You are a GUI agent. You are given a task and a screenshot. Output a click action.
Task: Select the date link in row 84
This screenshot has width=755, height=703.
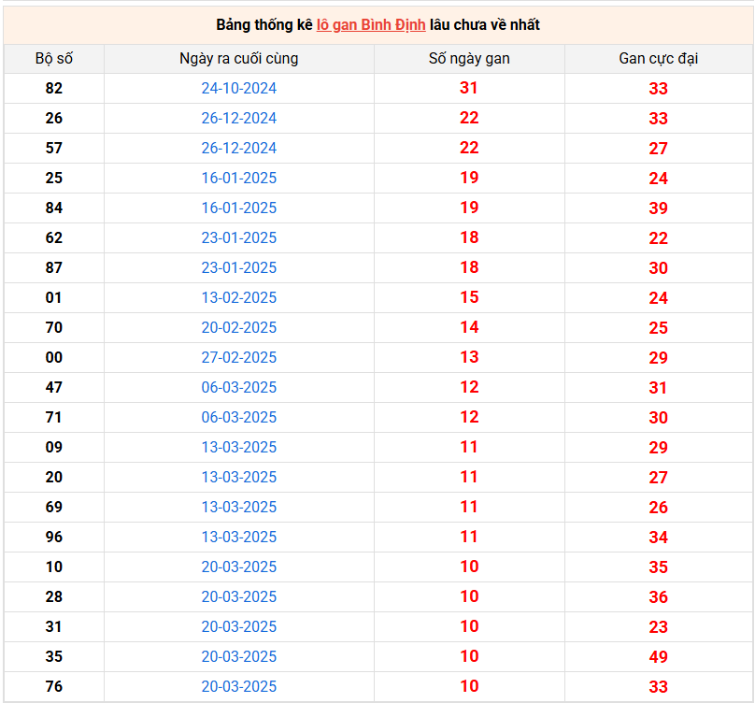(x=239, y=208)
